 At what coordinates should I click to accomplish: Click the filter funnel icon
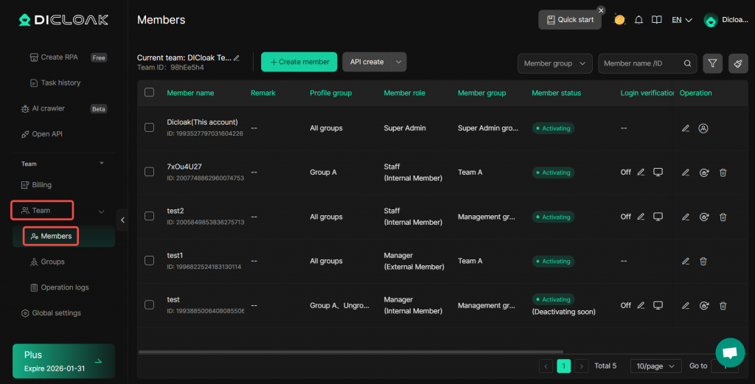pyautogui.click(x=712, y=63)
